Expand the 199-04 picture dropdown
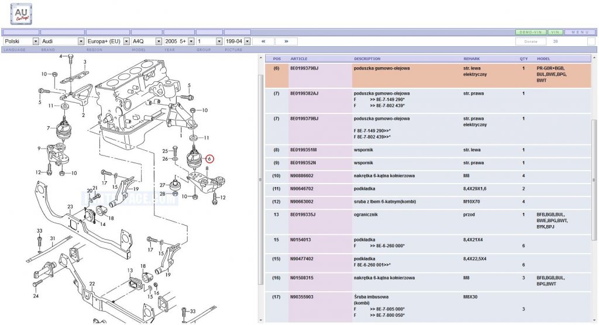Screen dimensions: 599x325 click(237, 42)
